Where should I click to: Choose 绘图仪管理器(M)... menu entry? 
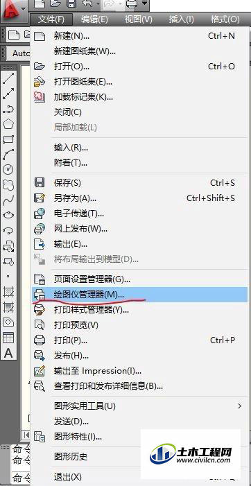pos(140,295)
